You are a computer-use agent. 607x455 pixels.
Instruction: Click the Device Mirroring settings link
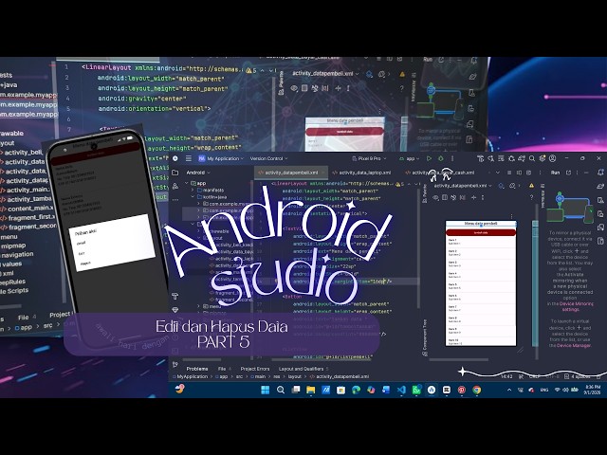(x=573, y=307)
